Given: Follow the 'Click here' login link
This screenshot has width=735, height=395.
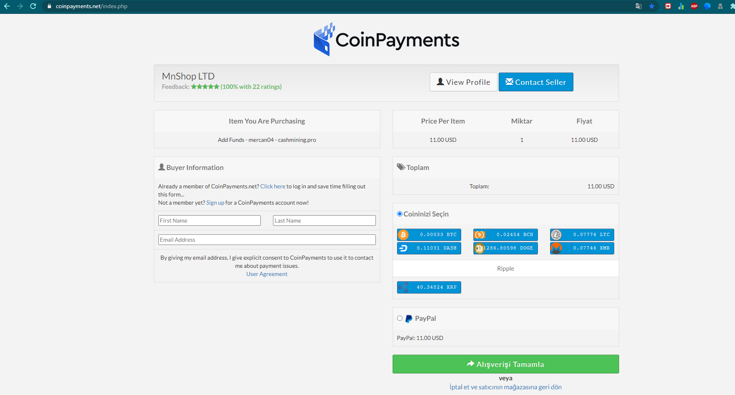Looking at the screenshot, I should click(x=273, y=186).
